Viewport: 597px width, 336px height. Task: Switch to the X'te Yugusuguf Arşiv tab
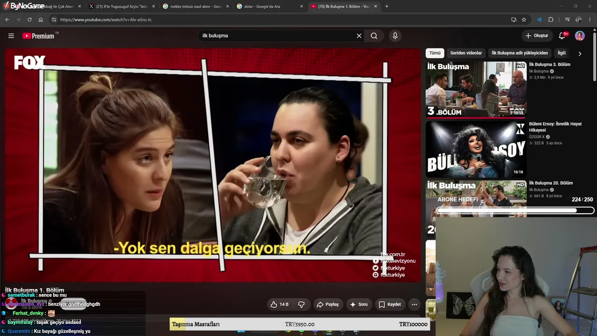pos(122,7)
